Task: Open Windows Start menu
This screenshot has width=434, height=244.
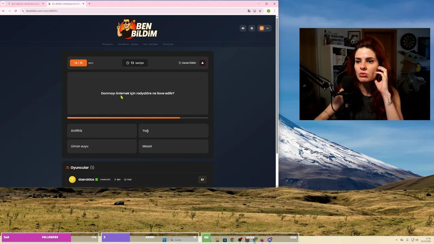Action: tap(164, 240)
